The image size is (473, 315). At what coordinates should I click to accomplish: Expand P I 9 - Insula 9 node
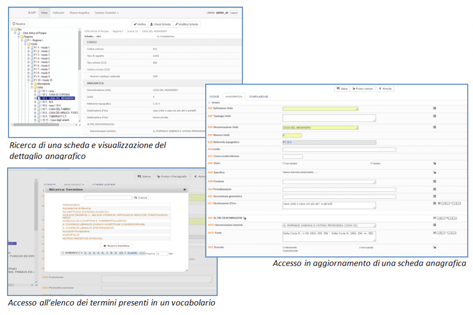[x=28, y=76]
